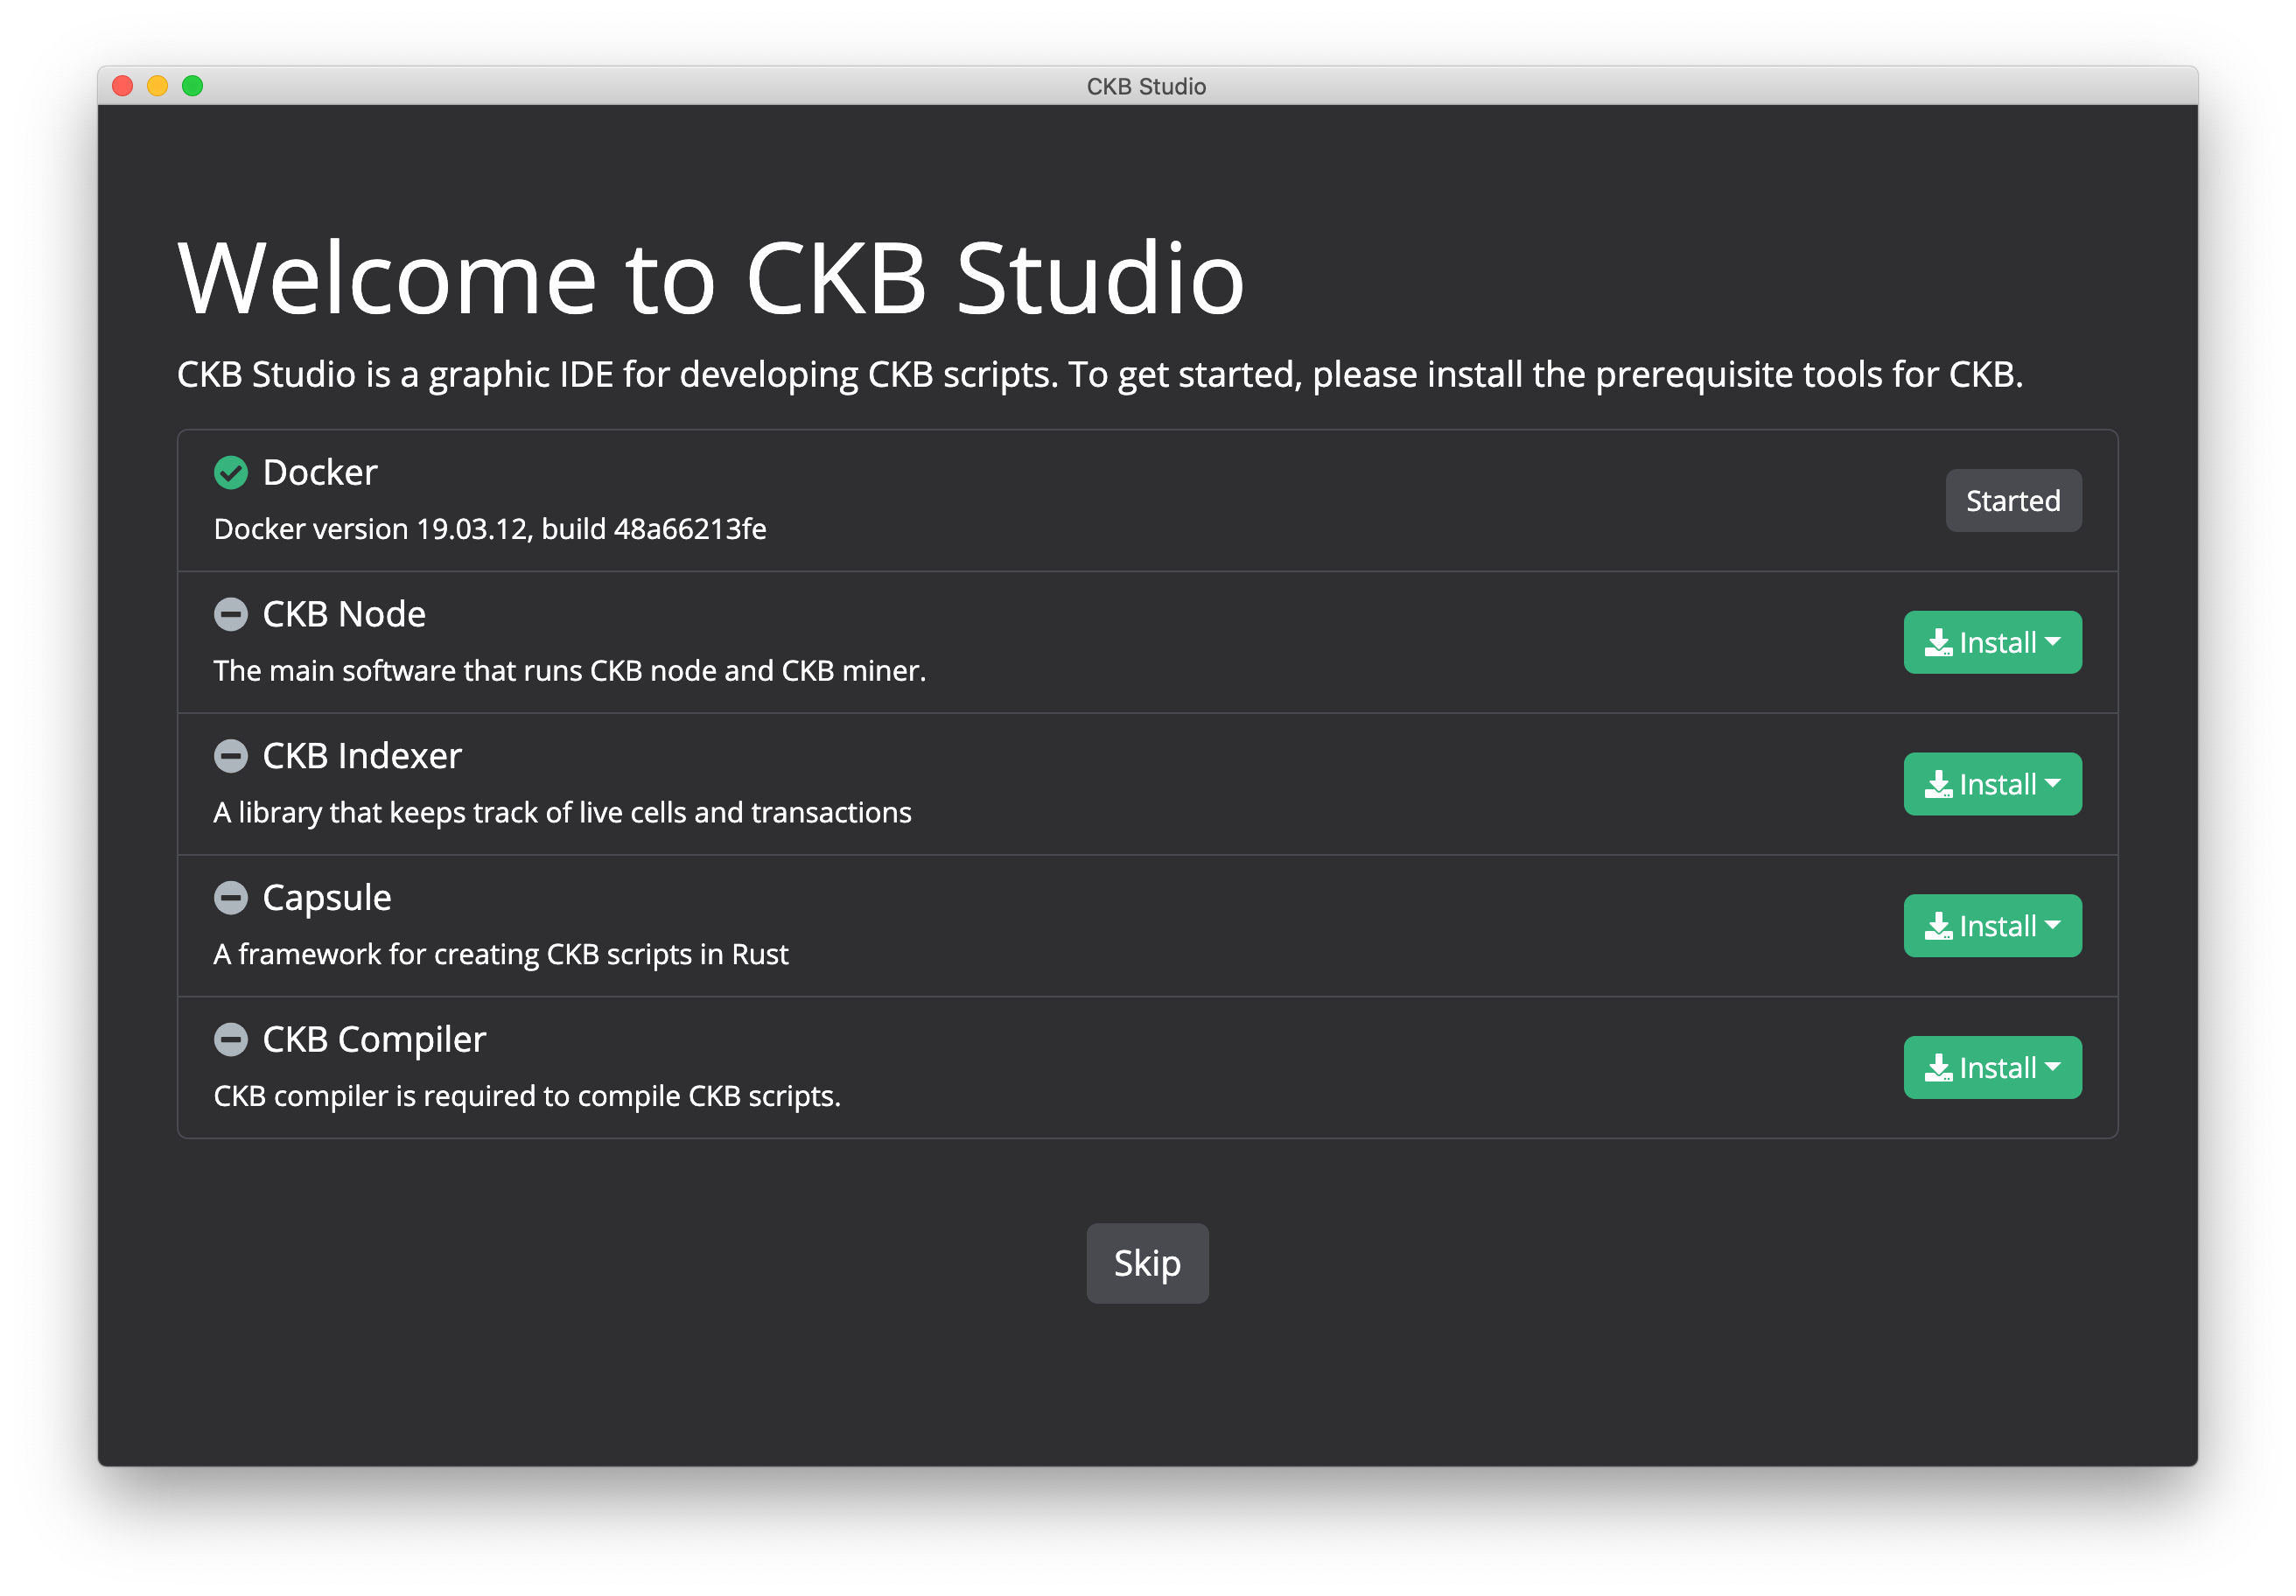This screenshot has height=1596, width=2296.
Task: Click the download icon in CKB Indexer's Install button
Action: click(x=1938, y=785)
